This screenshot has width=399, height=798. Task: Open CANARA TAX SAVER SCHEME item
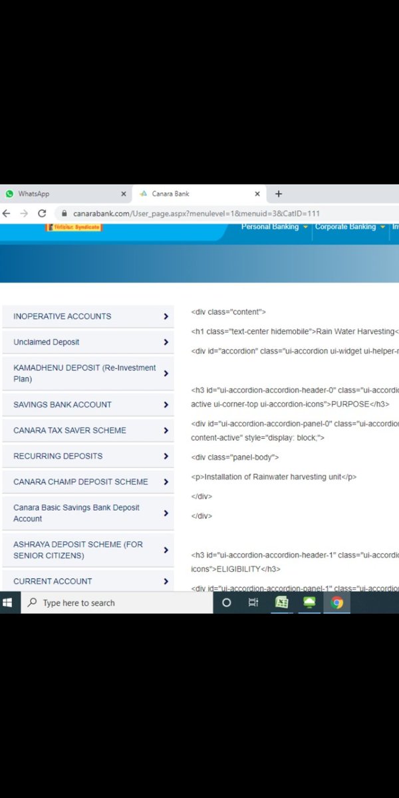pos(88,430)
